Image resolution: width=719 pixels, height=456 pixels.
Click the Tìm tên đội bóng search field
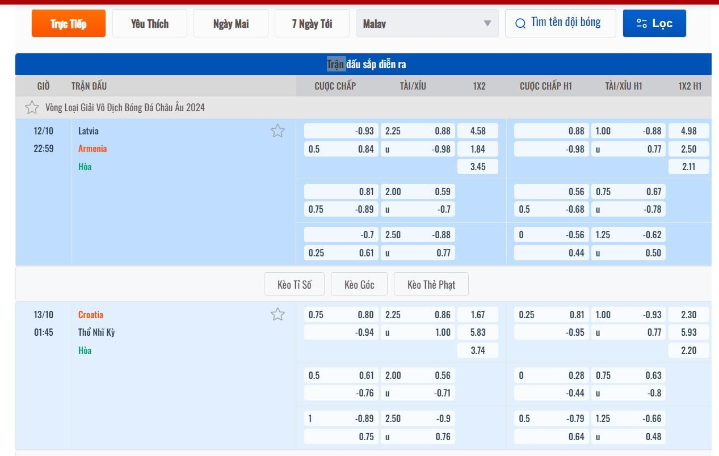pos(565,23)
